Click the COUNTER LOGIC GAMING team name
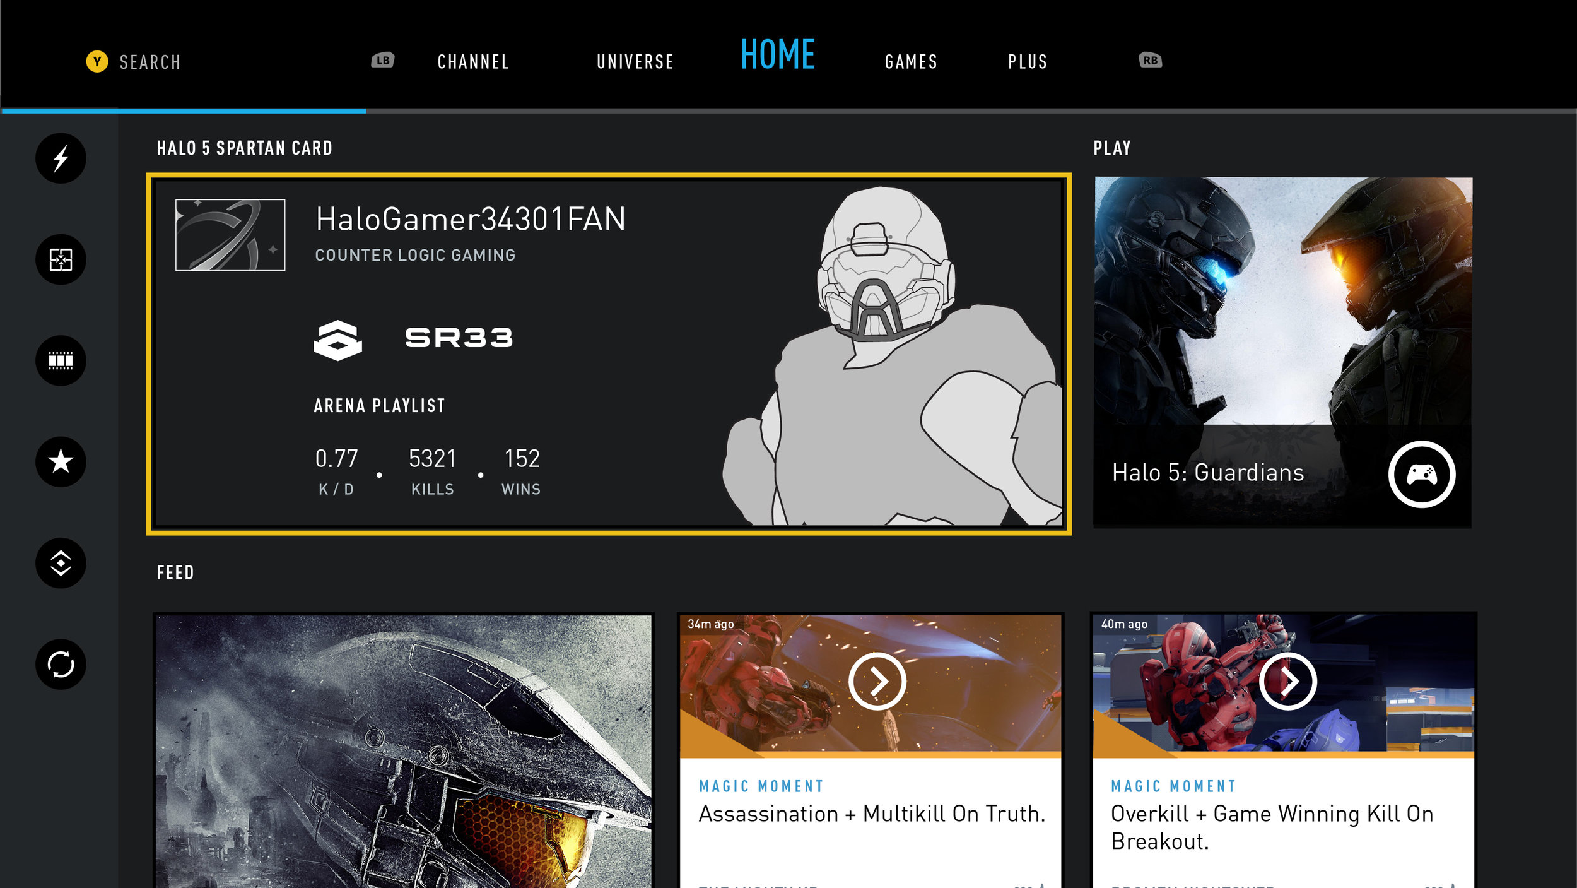 point(415,255)
